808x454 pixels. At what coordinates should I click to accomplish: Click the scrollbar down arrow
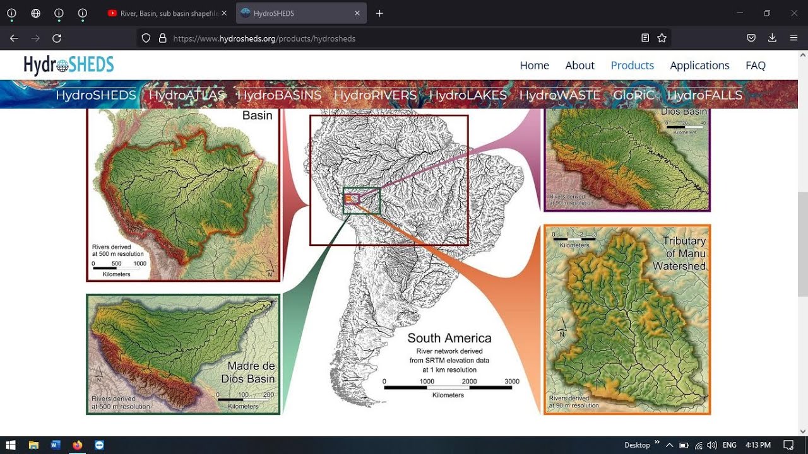802,431
